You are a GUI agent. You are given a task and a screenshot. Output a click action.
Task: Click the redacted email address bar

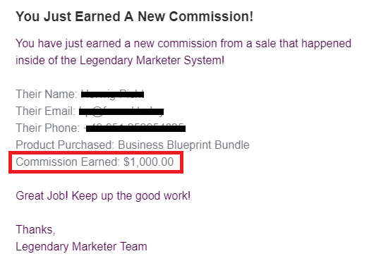121,111
